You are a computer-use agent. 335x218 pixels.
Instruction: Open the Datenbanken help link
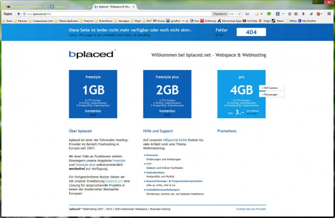click(x=155, y=173)
